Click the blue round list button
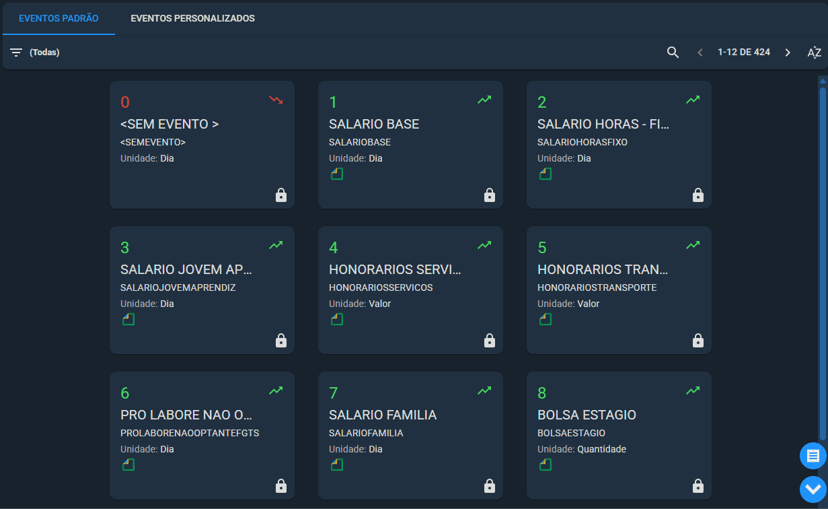 813,456
